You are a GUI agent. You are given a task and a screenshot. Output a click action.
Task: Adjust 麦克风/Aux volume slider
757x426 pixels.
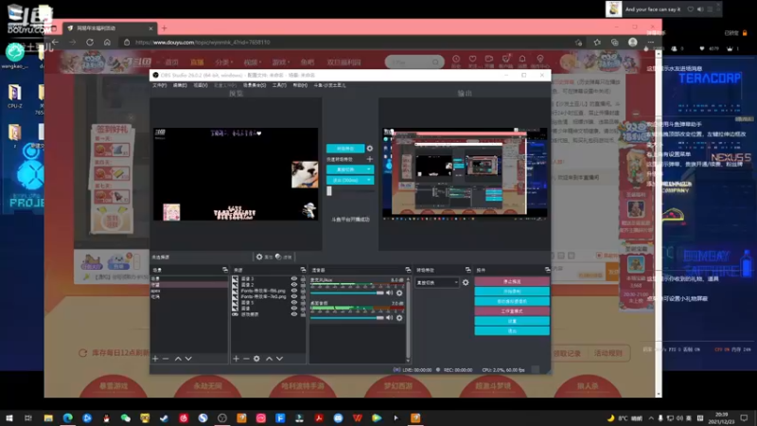coord(346,293)
